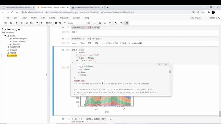The height and width of the screenshot is (124, 221).
Task: Jump to '1.4 relplot' in contents
Action: [11, 53]
